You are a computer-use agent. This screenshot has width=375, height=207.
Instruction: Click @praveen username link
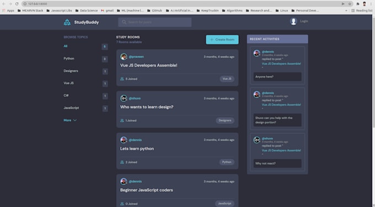point(136,57)
